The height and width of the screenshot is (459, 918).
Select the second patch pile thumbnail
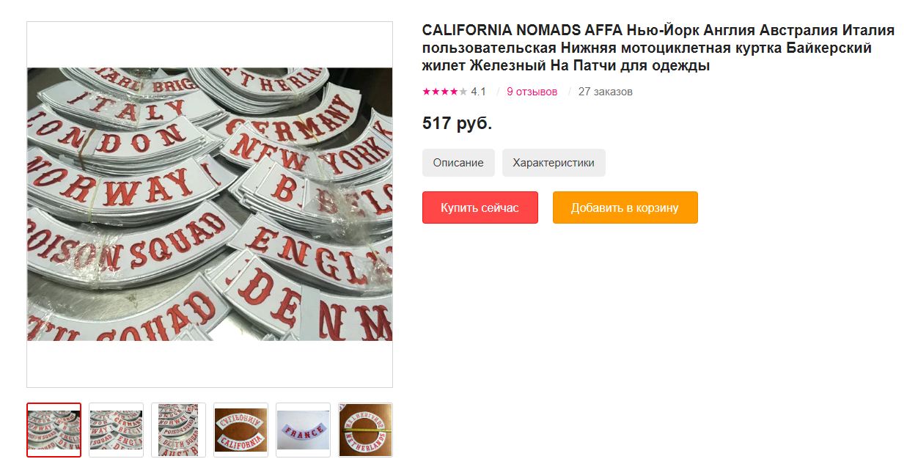[x=116, y=430]
